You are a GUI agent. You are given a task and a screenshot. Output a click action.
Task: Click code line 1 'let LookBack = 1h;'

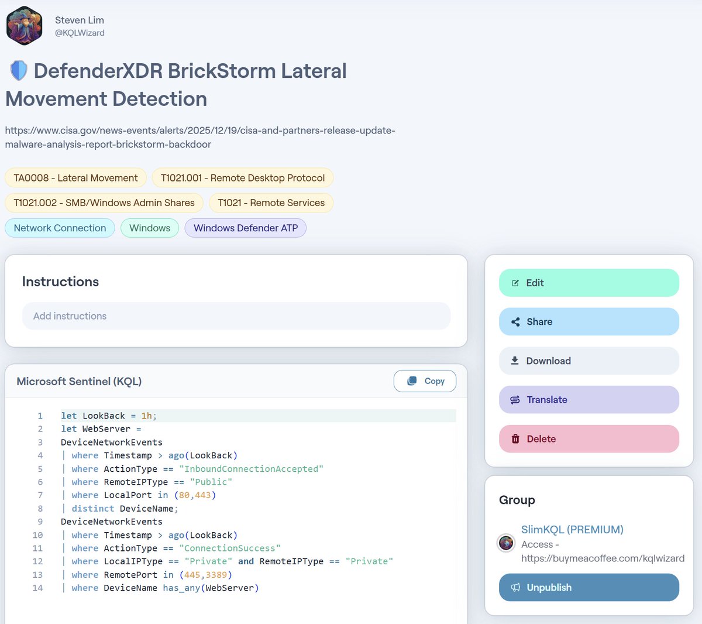click(x=109, y=416)
